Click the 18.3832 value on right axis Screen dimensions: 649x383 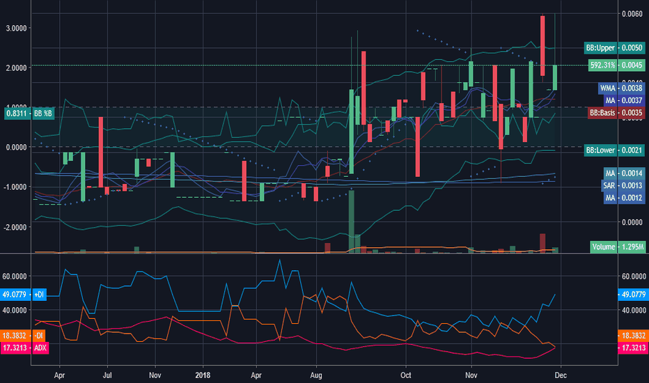pyautogui.click(x=632, y=336)
